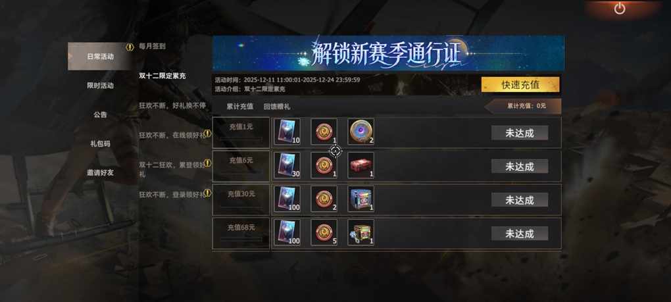Click the yellow 快速充值 button
Image resolution: width=671 pixels, height=302 pixels.
pos(520,85)
